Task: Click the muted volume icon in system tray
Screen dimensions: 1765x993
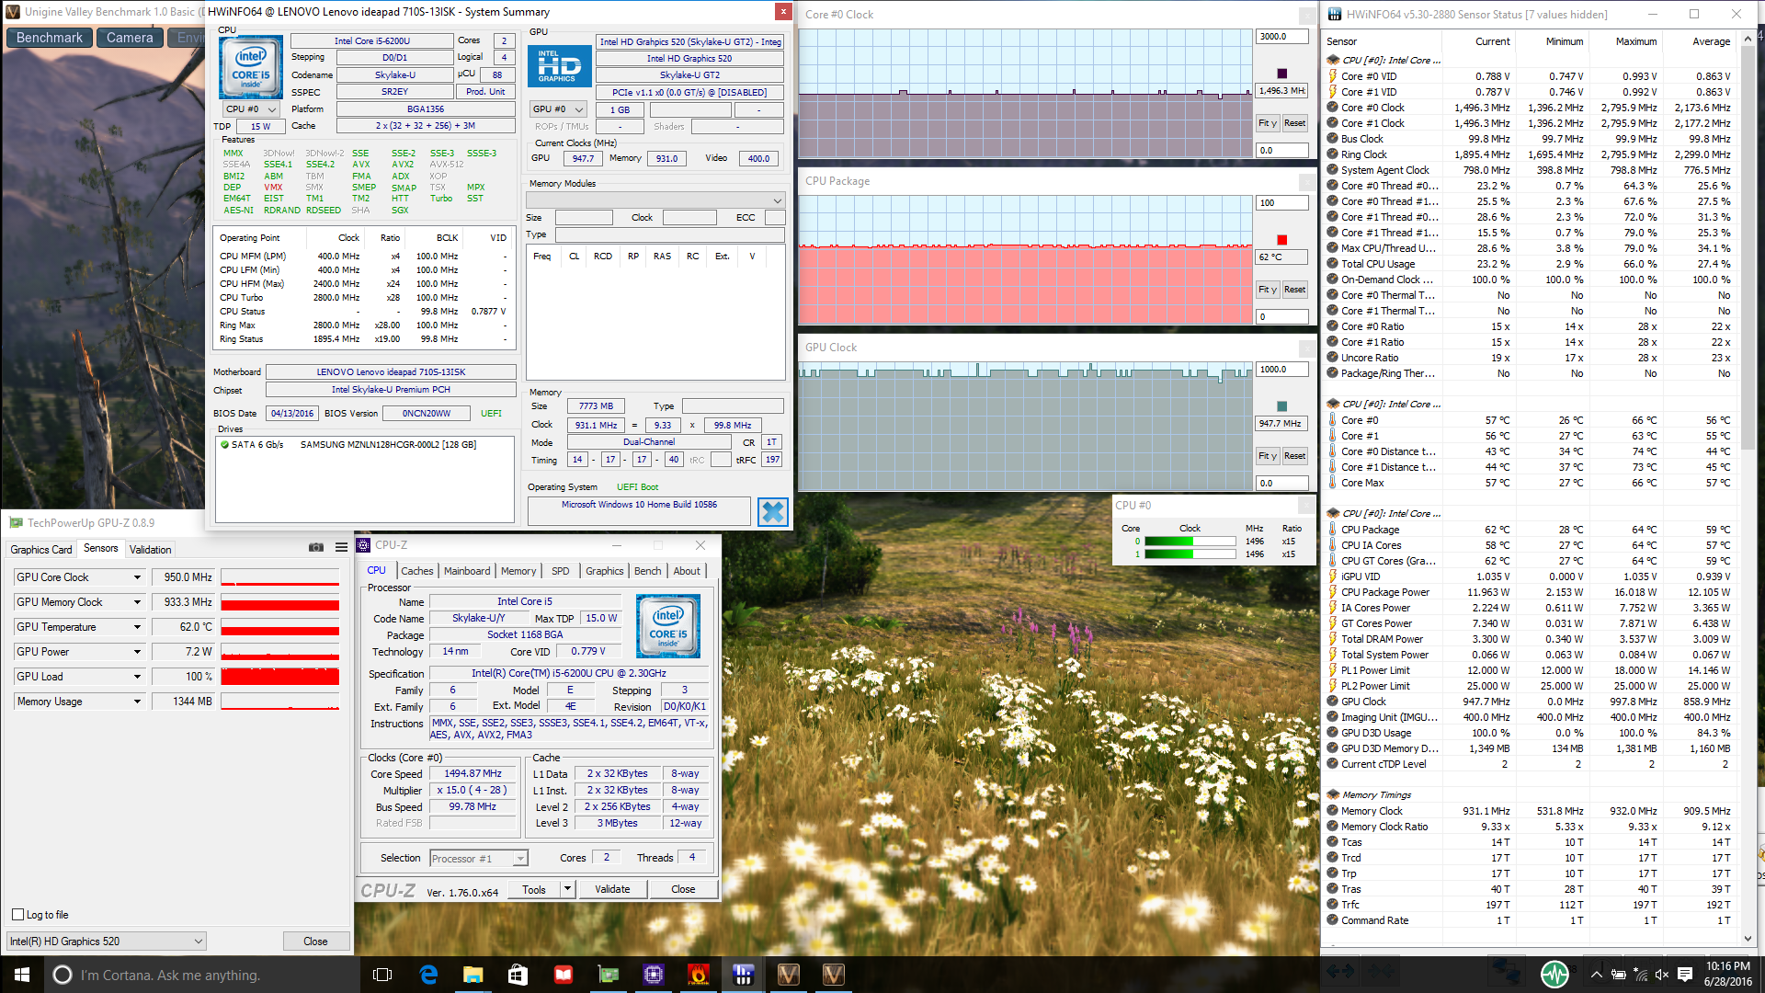Action: (x=1661, y=975)
